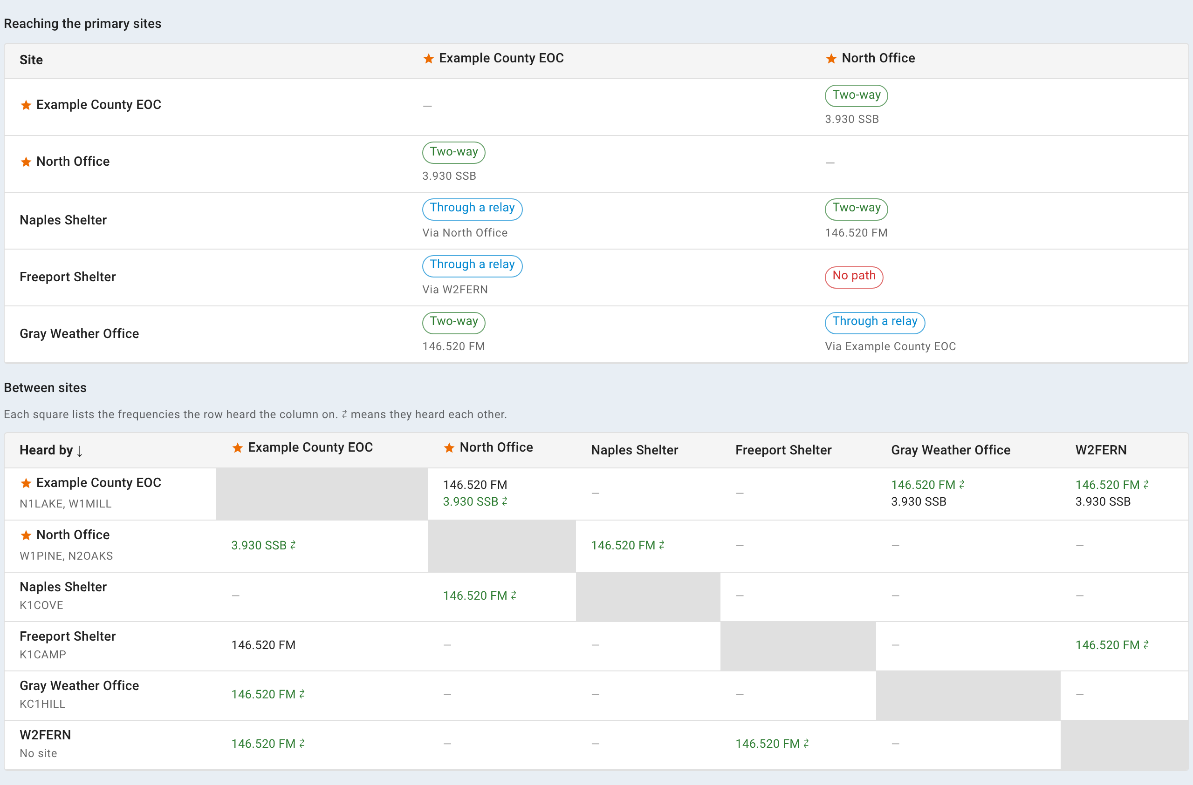Click the W2FERN column header
Screen dimensions: 1193x785
point(1101,450)
